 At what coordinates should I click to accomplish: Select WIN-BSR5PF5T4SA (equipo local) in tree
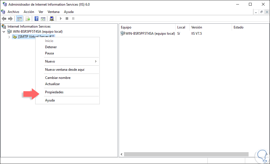pos(37,32)
